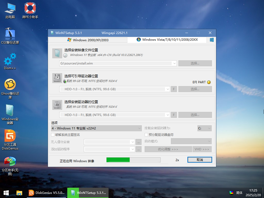Click 挂载安装驱动器为 label
Screen dimensions: 264x198
coord(158,128)
